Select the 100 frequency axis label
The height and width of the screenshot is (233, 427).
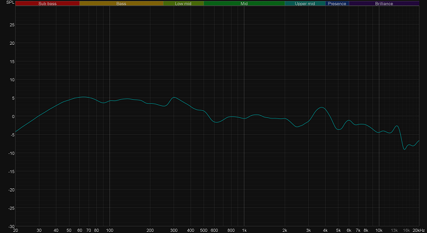tap(109, 230)
